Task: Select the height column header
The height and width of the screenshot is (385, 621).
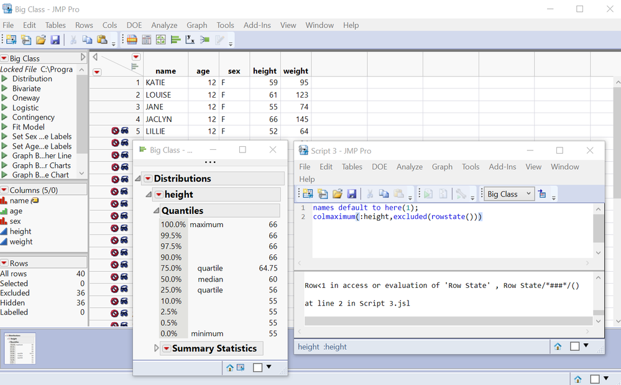Action: [x=265, y=71]
